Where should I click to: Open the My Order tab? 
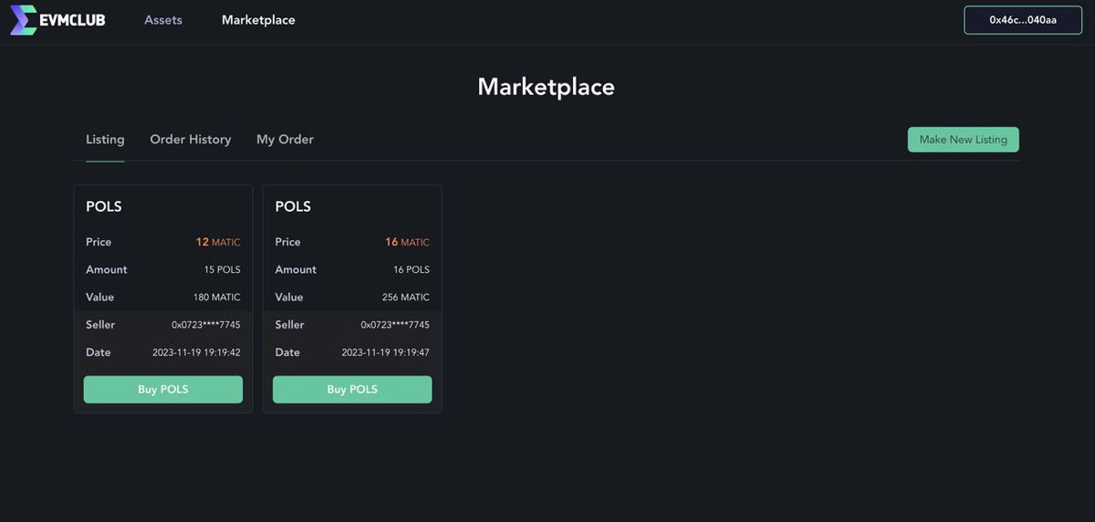285,140
